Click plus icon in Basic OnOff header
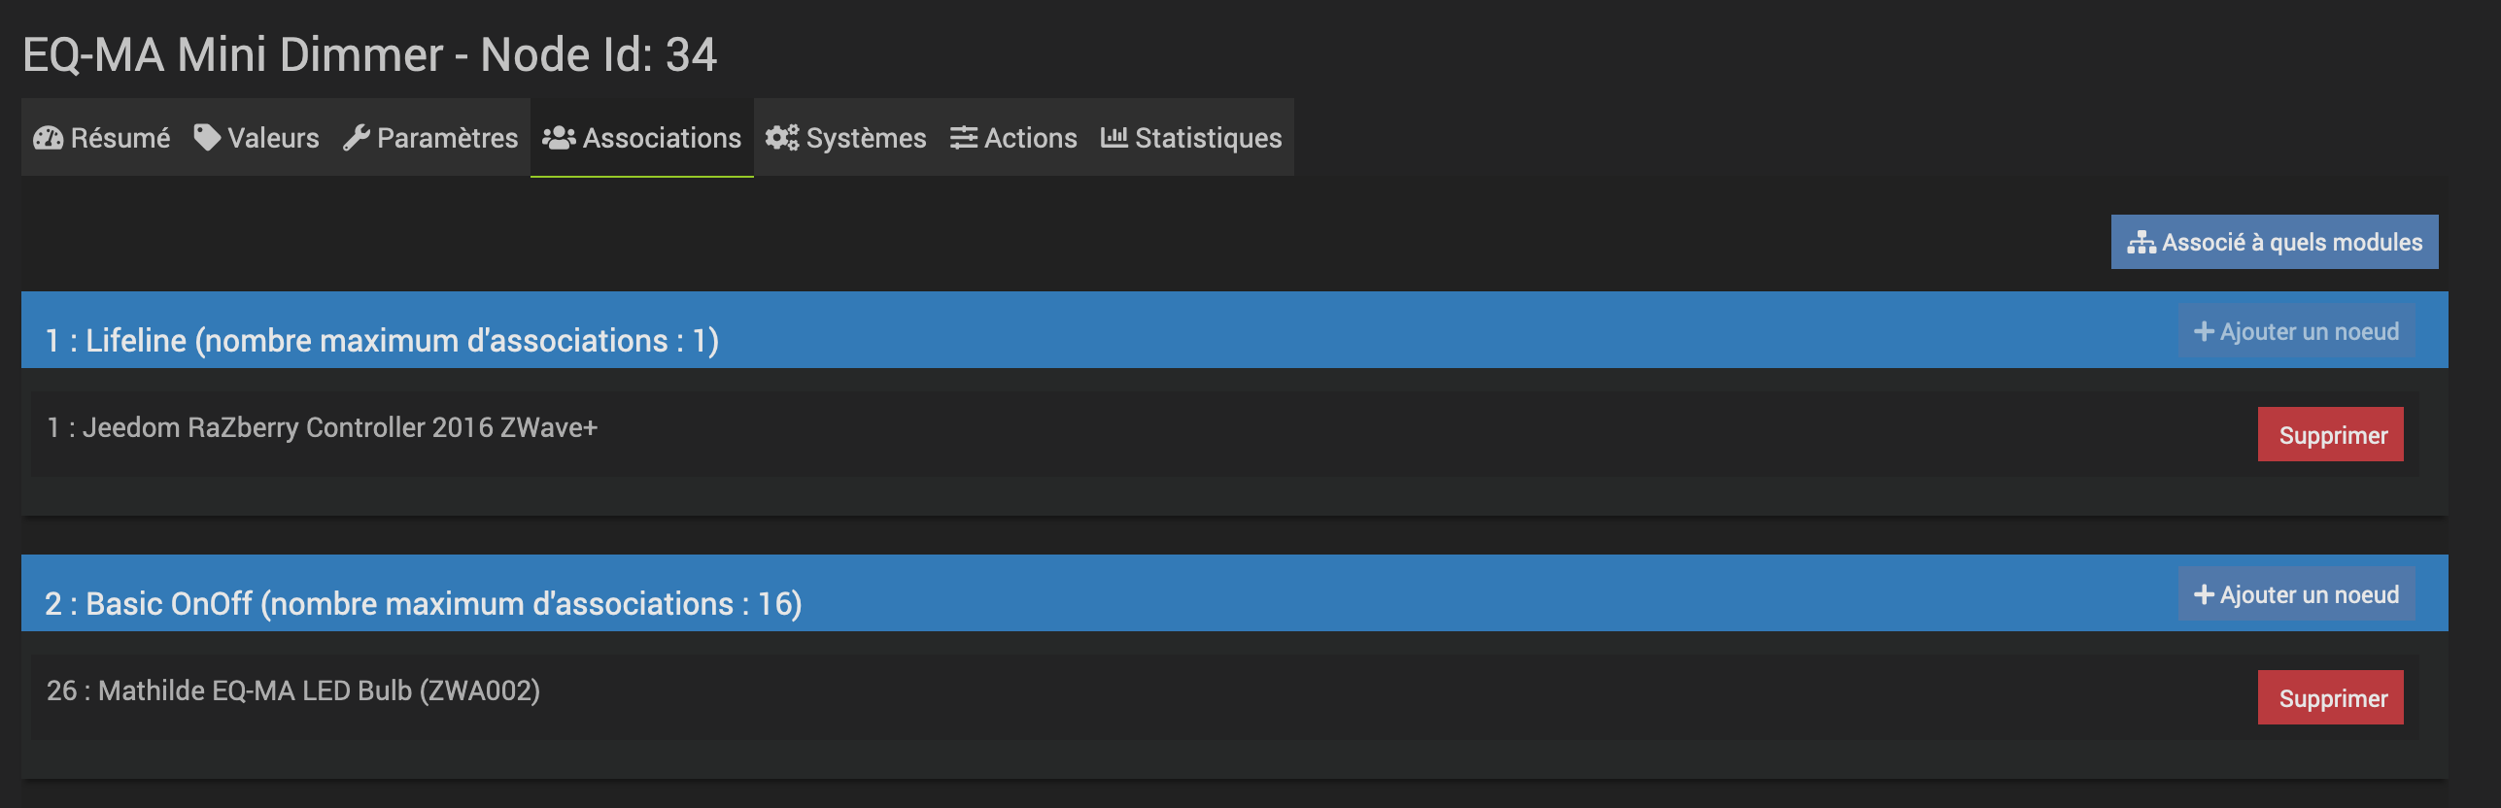This screenshot has width=2501, height=808. point(2204,594)
